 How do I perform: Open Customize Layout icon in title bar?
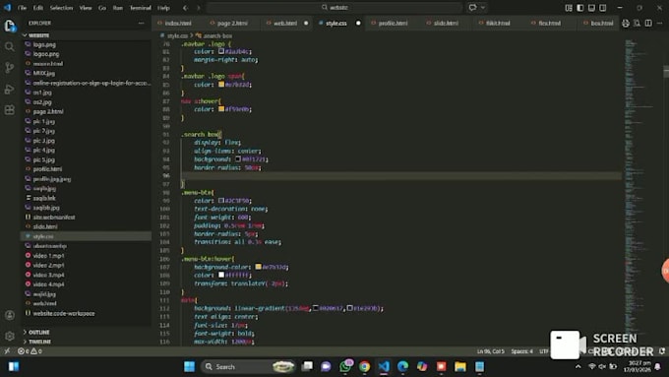(569, 8)
